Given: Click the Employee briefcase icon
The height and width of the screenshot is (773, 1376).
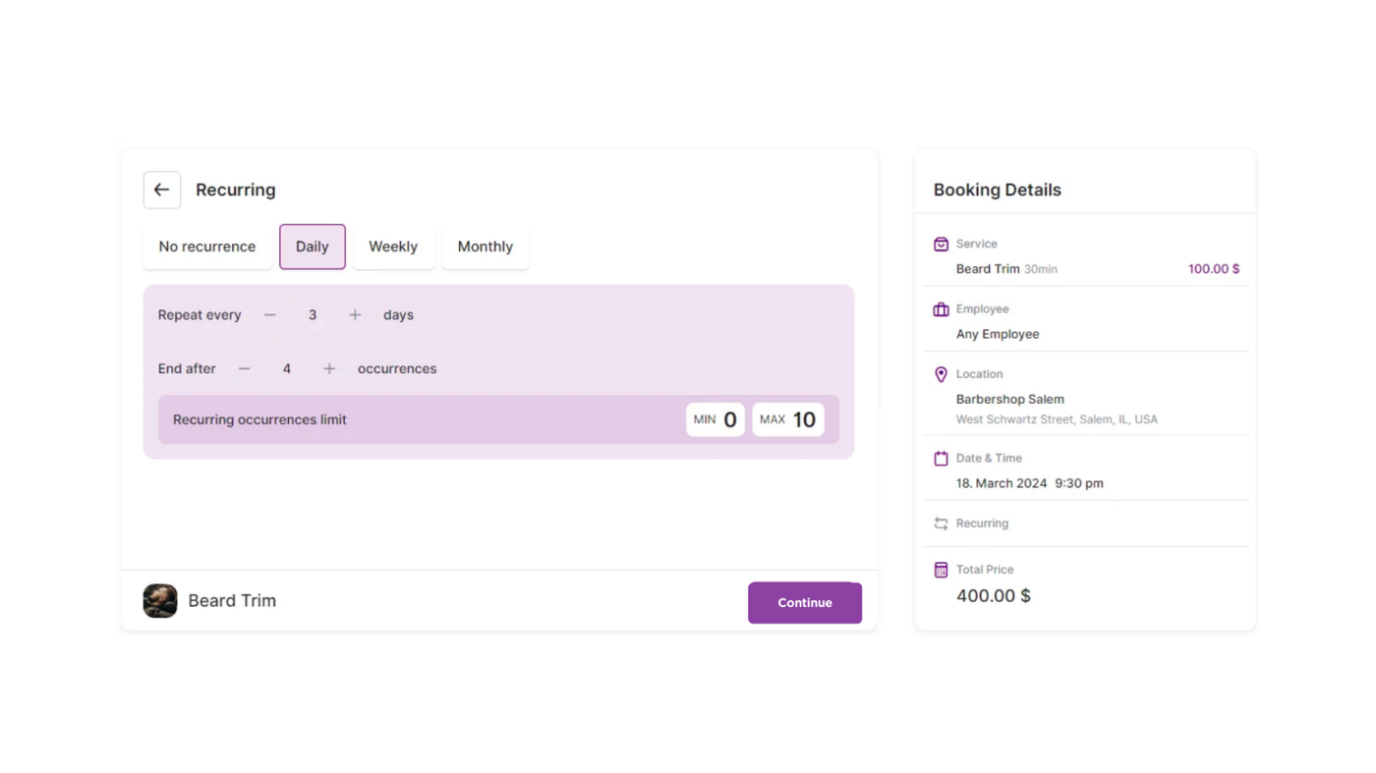Looking at the screenshot, I should [x=941, y=309].
